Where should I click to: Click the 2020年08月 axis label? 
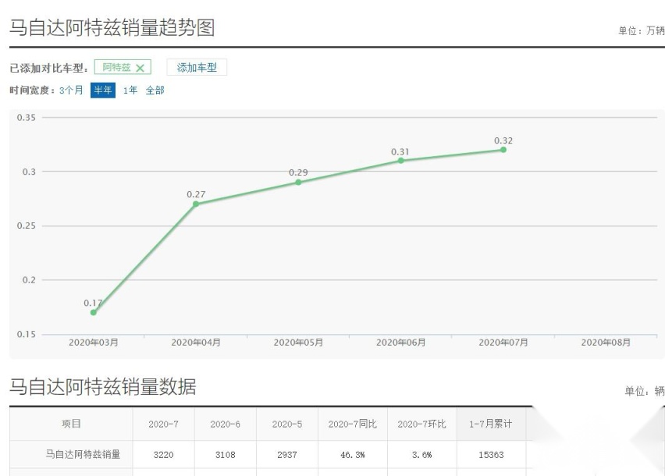click(606, 343)
